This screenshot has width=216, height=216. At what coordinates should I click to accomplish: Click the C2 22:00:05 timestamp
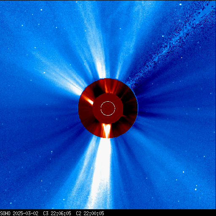pyautogui.click(x=90, y=213)
